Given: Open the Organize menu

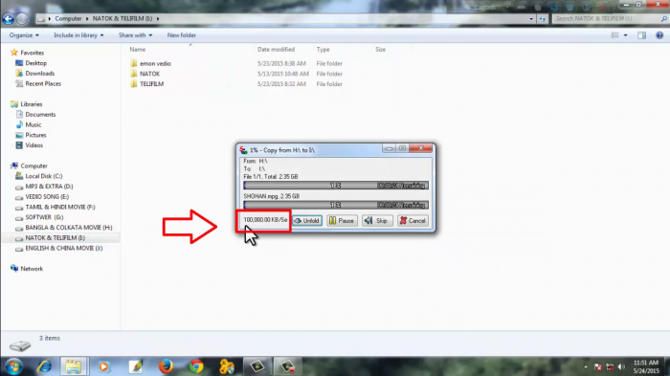Looking at the screenshot, I should click(24, 35).
